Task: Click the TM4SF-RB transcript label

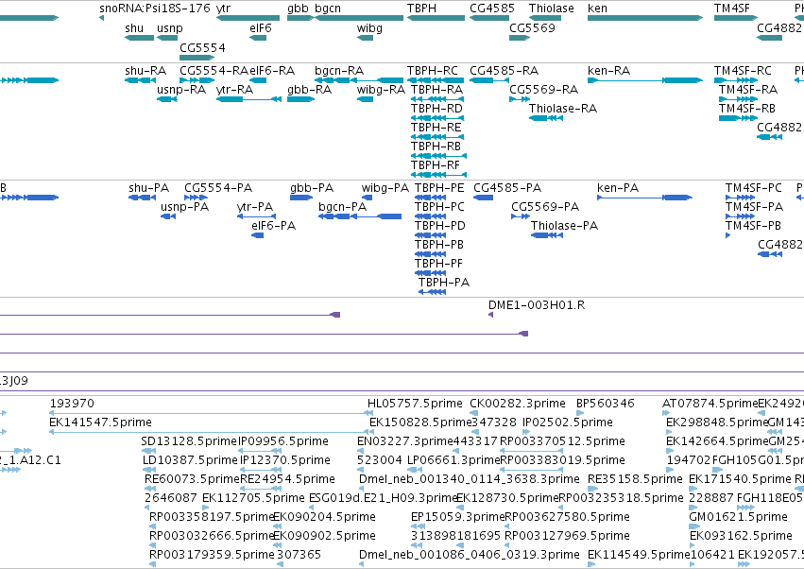Action: coord(747,109)
